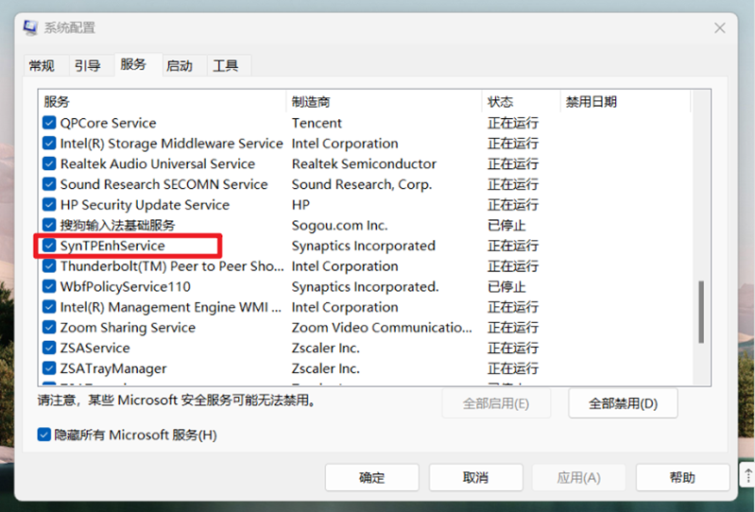This screenshot has height=512, width=755.
Task: Click the 全部禁用(D) button
Action: click(x=622, y=403)
